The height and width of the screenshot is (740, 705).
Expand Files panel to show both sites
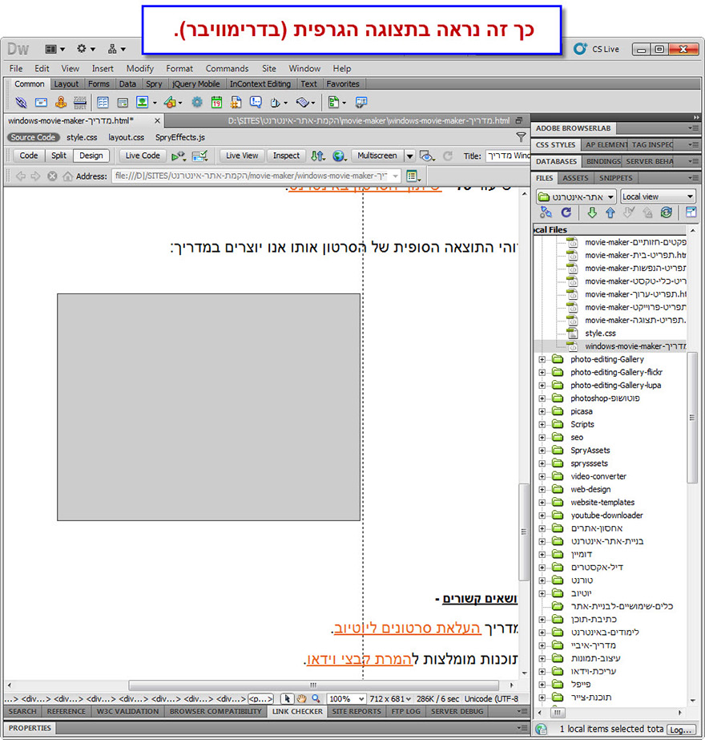tap(691, 212)
